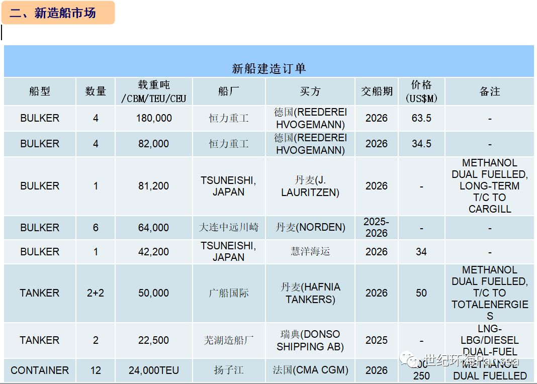Click the buyer cell "瑞典(DONSO SHIPPING AB)"
The image size is (537, 384).
[310, 340]
